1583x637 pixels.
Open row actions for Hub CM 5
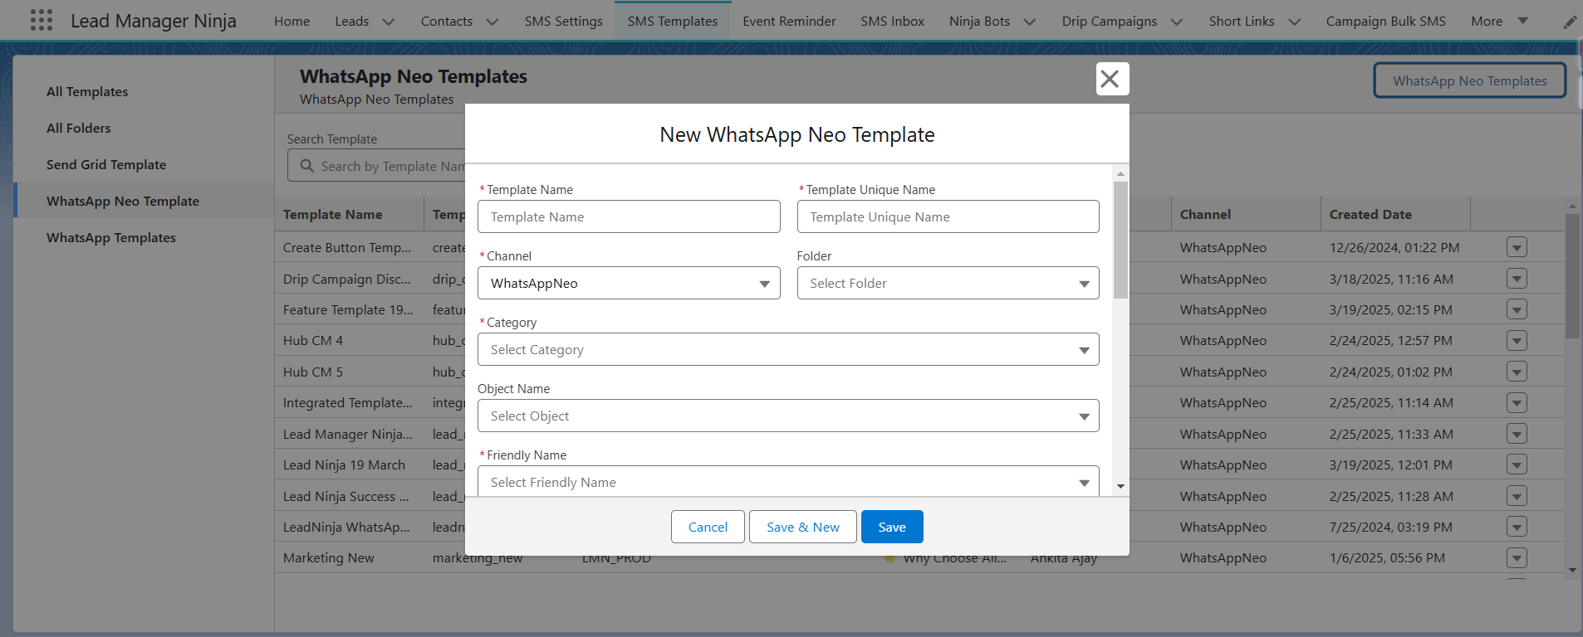coord(1517,372)
